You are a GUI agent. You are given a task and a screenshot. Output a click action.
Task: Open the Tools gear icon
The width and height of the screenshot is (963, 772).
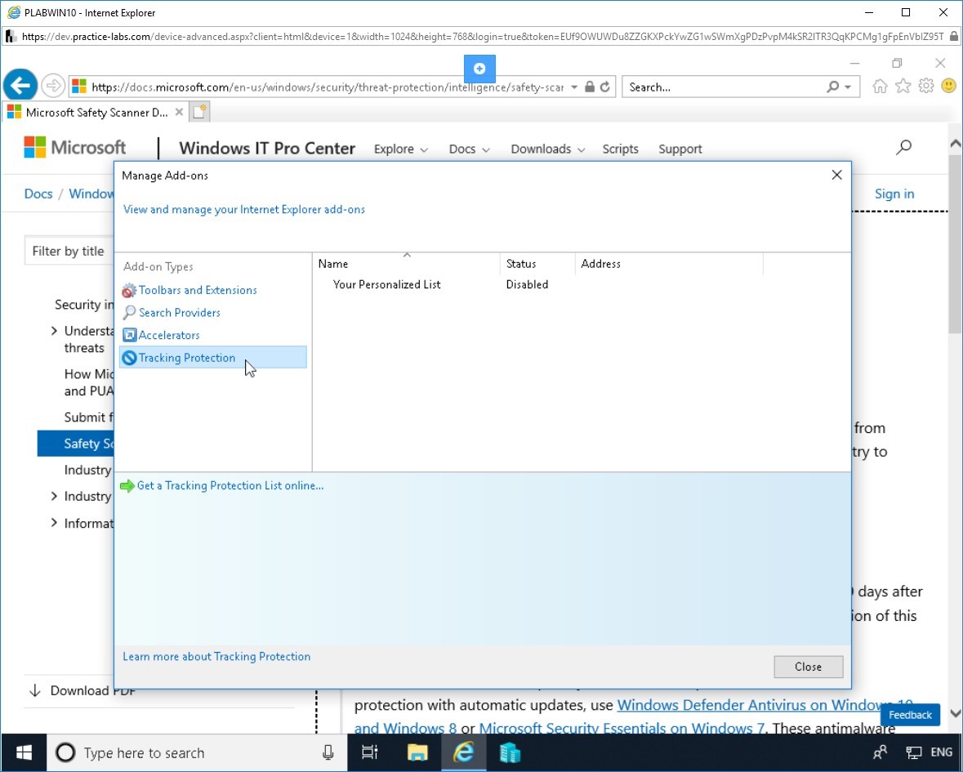[926, 86]
